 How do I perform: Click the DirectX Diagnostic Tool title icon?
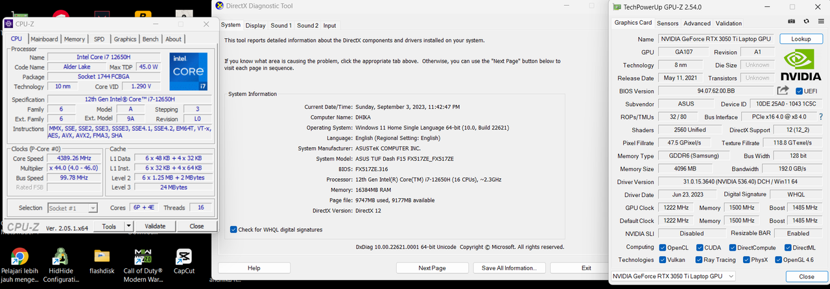[219, 6]
